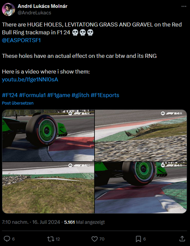
Task: Click the #F1Esports hashtag
Action: pyautogui.click(x=105, y=95)
